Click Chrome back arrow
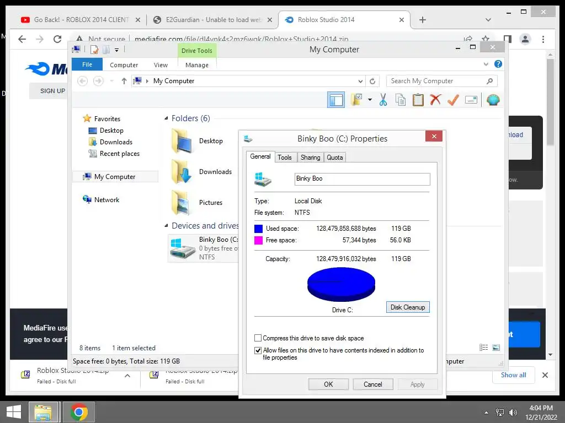 (x=22, y=39)
